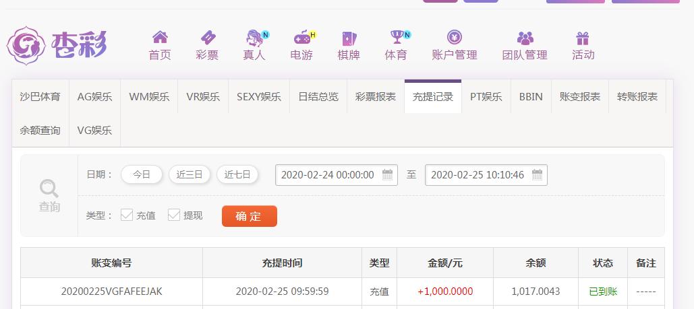Viewport: 694px width, 309px height.
Task: Click the amount +1,000.0000
Action: 445,291
